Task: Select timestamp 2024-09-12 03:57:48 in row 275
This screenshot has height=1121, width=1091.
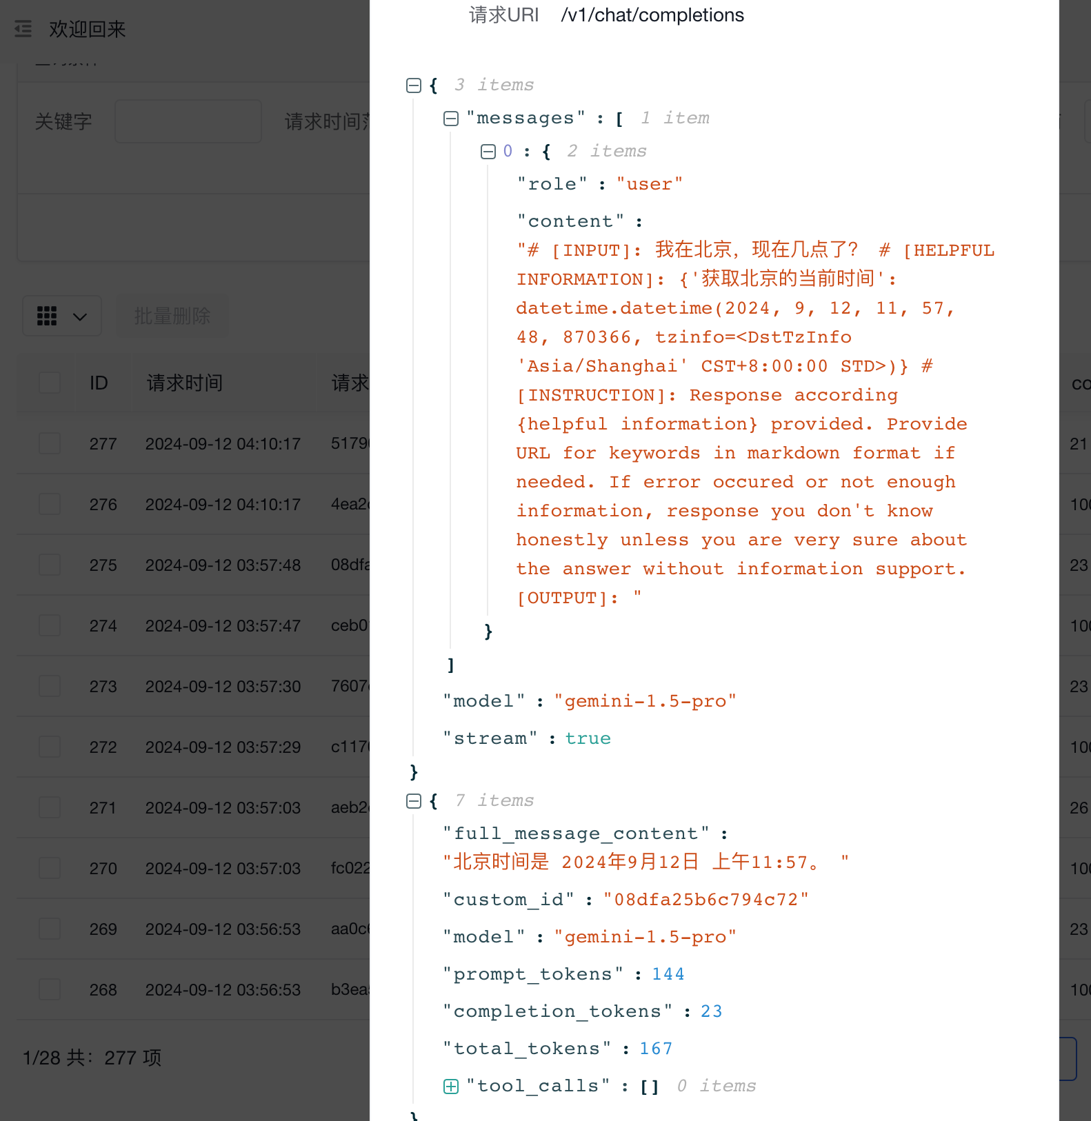Action: (x=223, y=565)
